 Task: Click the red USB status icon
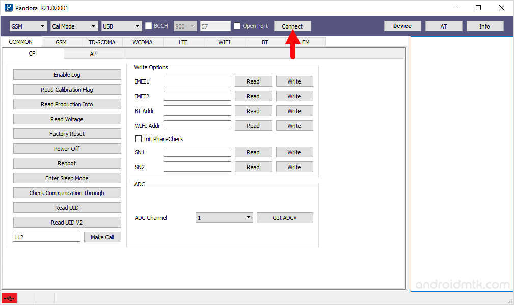pyautogui.click(x=9, y=298)
